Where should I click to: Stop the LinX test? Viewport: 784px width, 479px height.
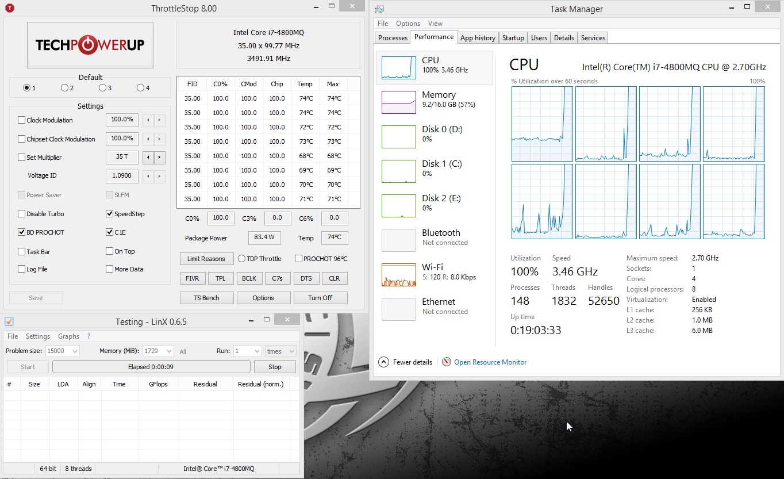tap(275, 367)
